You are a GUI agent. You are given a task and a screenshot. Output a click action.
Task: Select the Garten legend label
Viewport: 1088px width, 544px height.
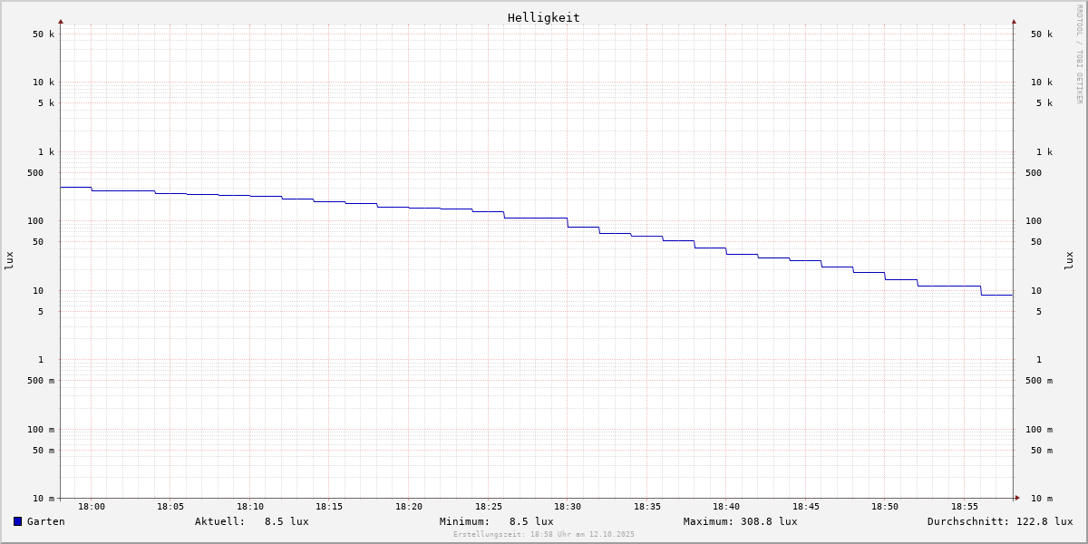coord(45,521)
